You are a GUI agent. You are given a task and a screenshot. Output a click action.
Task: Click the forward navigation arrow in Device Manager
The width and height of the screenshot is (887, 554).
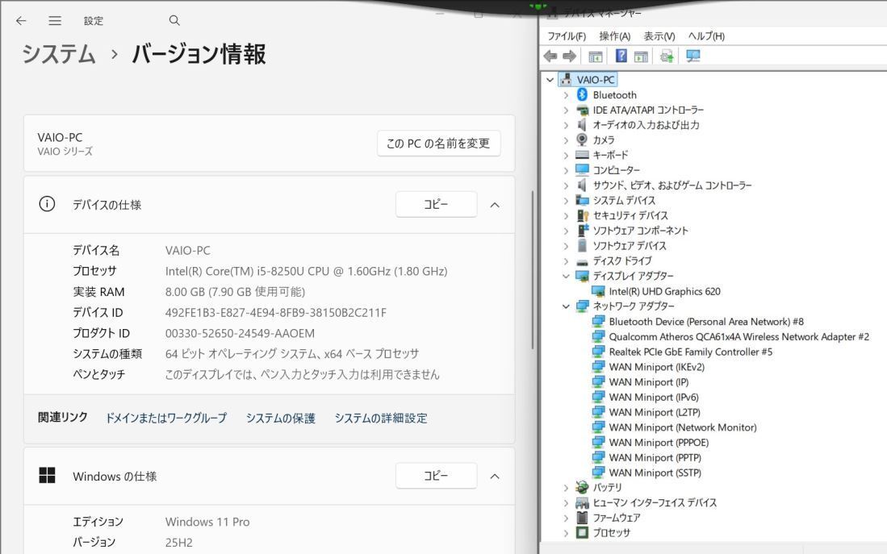pyautogui.click(x=569, y=56)
